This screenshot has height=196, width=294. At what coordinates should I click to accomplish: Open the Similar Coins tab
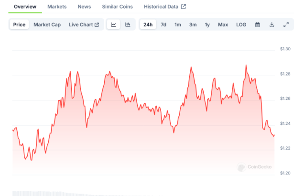point(118,7)
